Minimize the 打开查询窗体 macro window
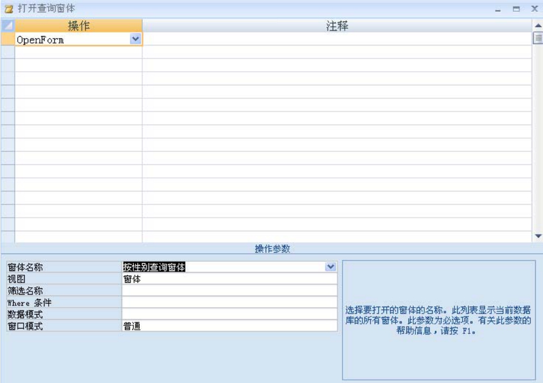 497,9
